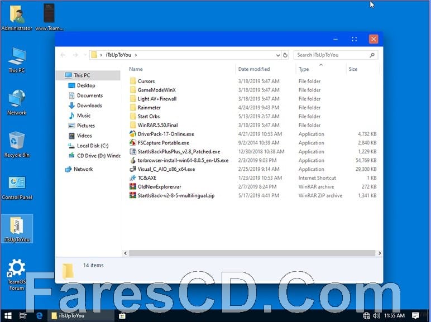The height and width of the screenshot is (322, 431).
Task: Click the iTsUpToYou breadcrumb segment
Action: (x=118, y=55)
